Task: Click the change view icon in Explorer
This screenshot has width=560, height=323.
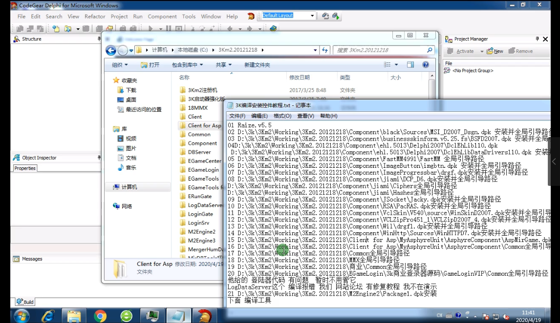Action: point(387,64)
